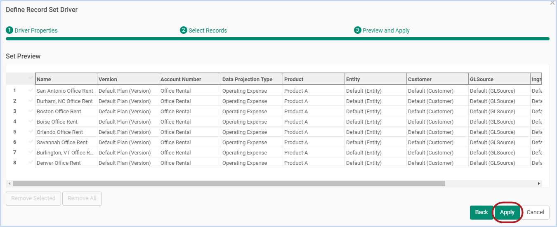Click the Version column header
Image resolution: width=557 pixels, height=227 pixels.
[x=128, y=79]
